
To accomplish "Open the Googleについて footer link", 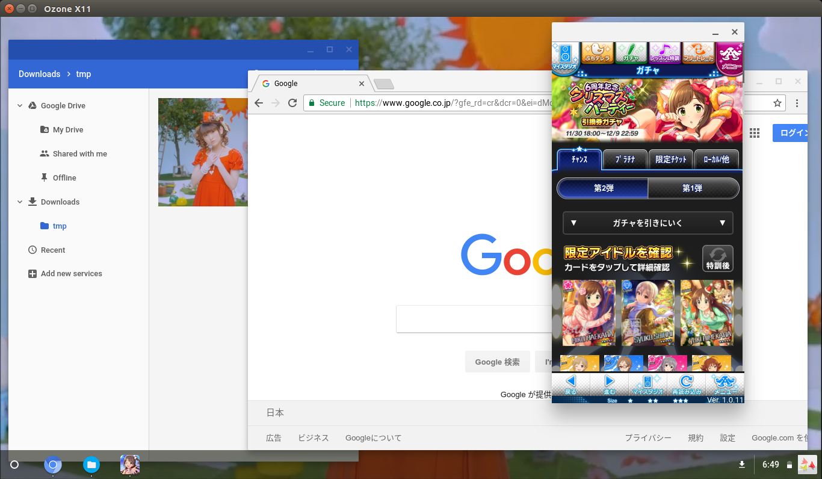I will click(373, 438).
